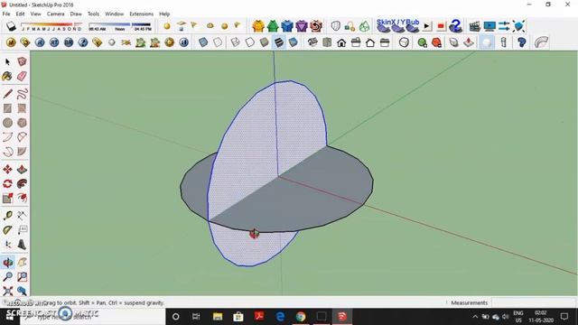Switch to monochrome style
Screen dimensions: 578x325
(x=293, y=42)
